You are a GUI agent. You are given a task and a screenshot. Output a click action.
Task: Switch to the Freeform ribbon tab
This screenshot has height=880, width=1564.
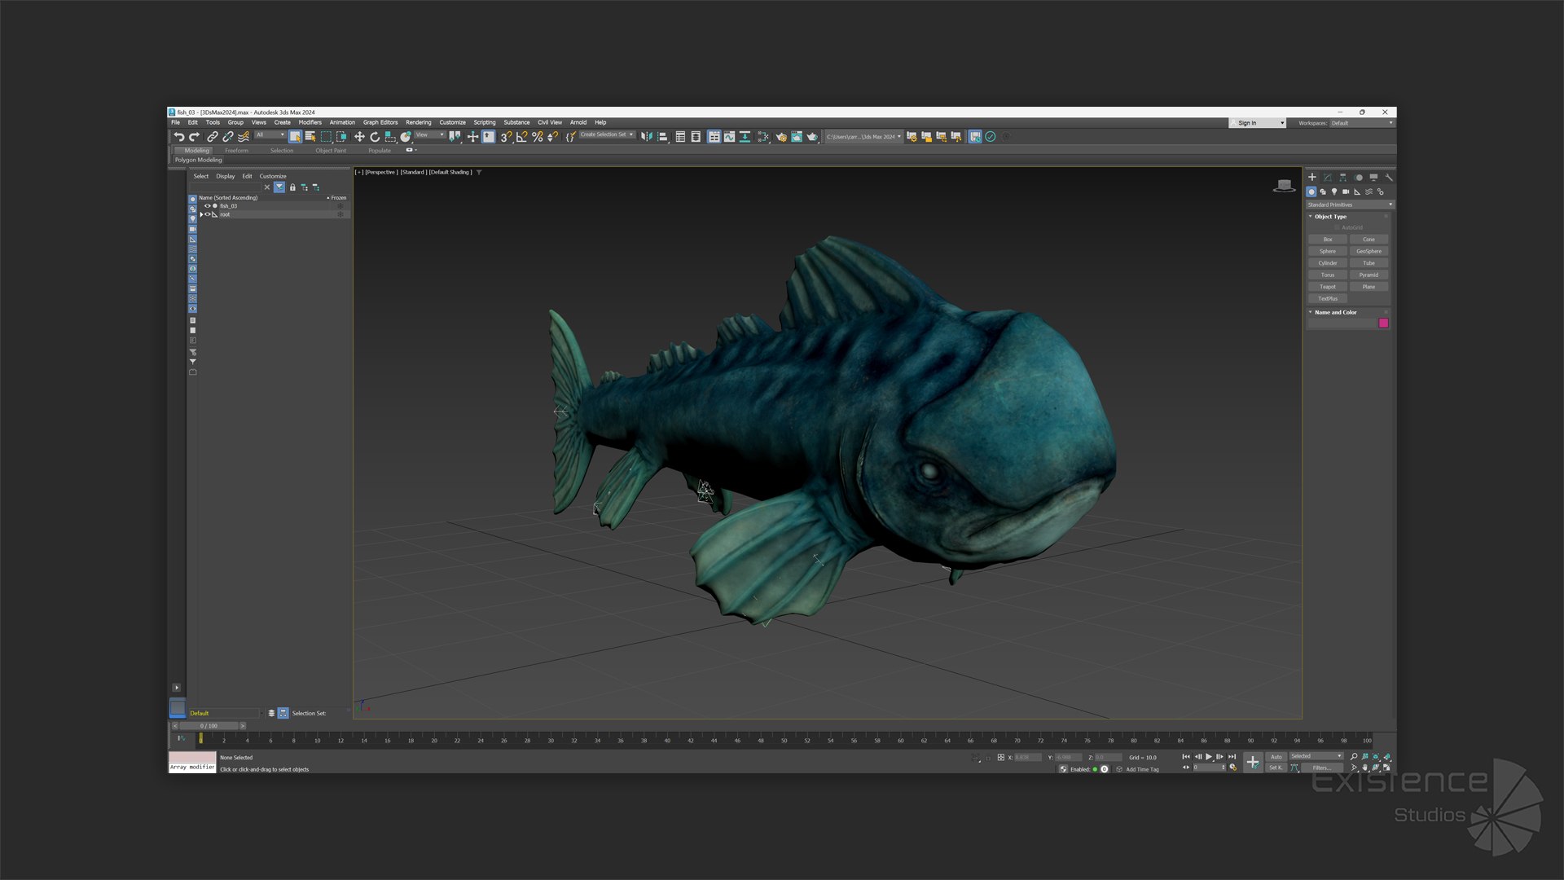(x=236, y=151)
